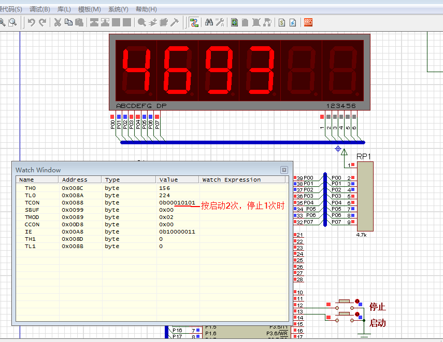Select the Block Delete tool
443x342 pixels.
[127, 22]
